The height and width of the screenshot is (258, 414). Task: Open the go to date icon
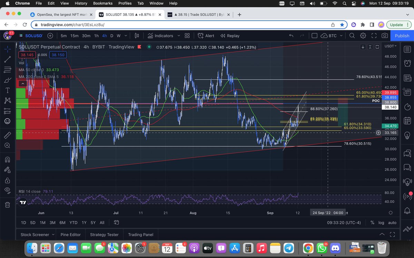116,223
